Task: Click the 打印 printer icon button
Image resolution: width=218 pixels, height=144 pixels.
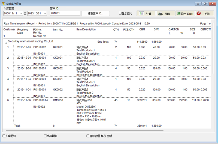Action: (164, 14)
